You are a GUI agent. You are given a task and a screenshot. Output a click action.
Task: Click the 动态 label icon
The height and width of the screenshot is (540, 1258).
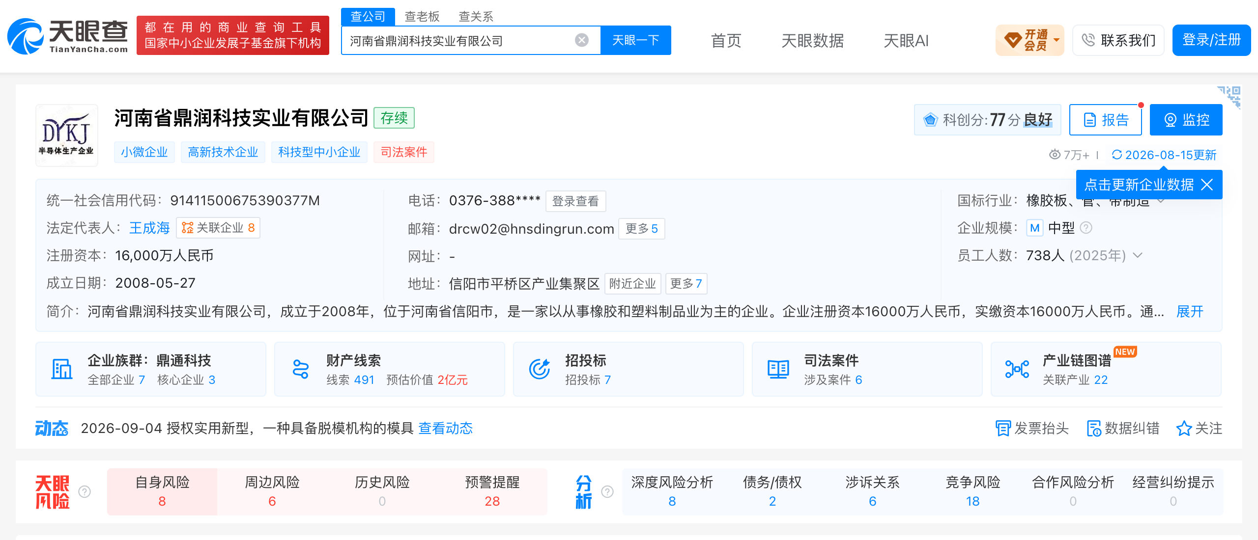coord(52,428)
